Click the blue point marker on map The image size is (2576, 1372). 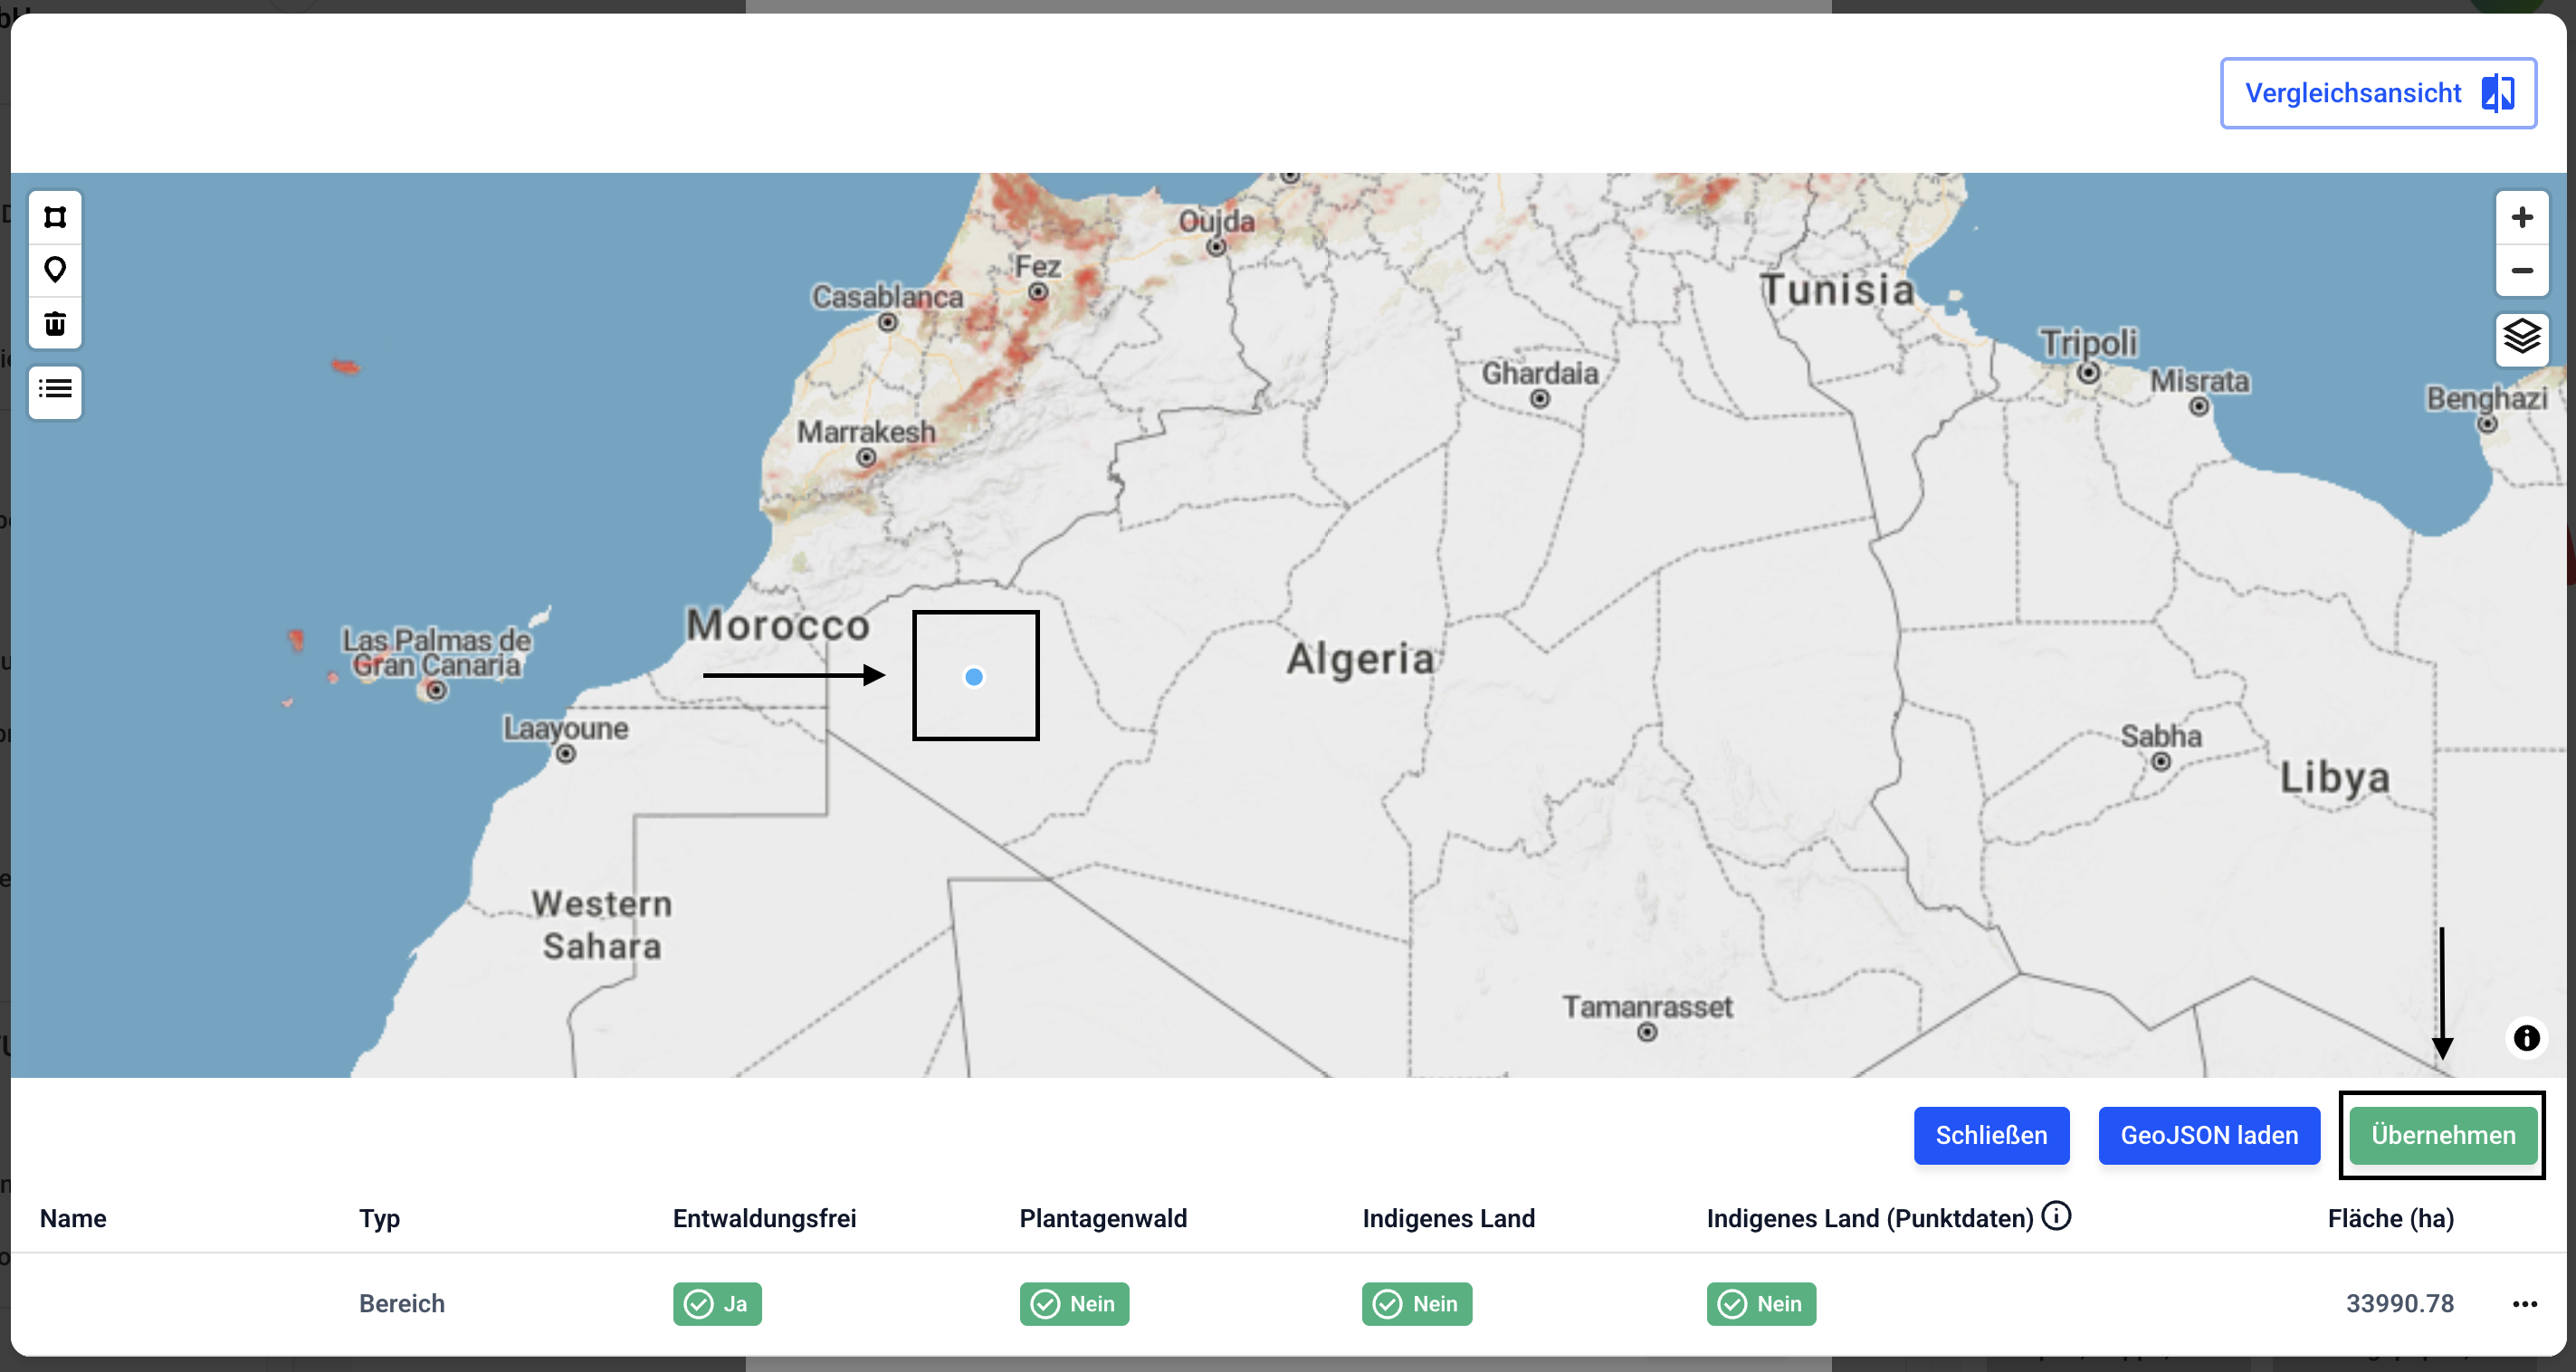973,677
